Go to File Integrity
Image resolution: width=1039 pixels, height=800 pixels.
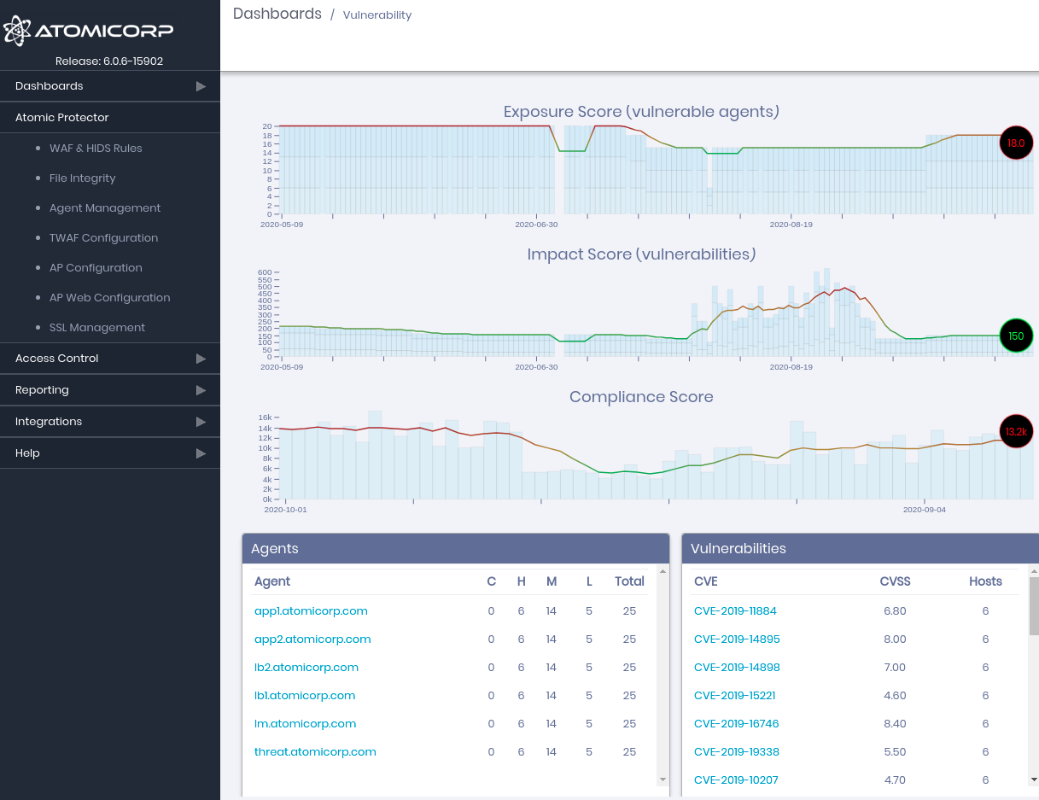coord(82,178)
